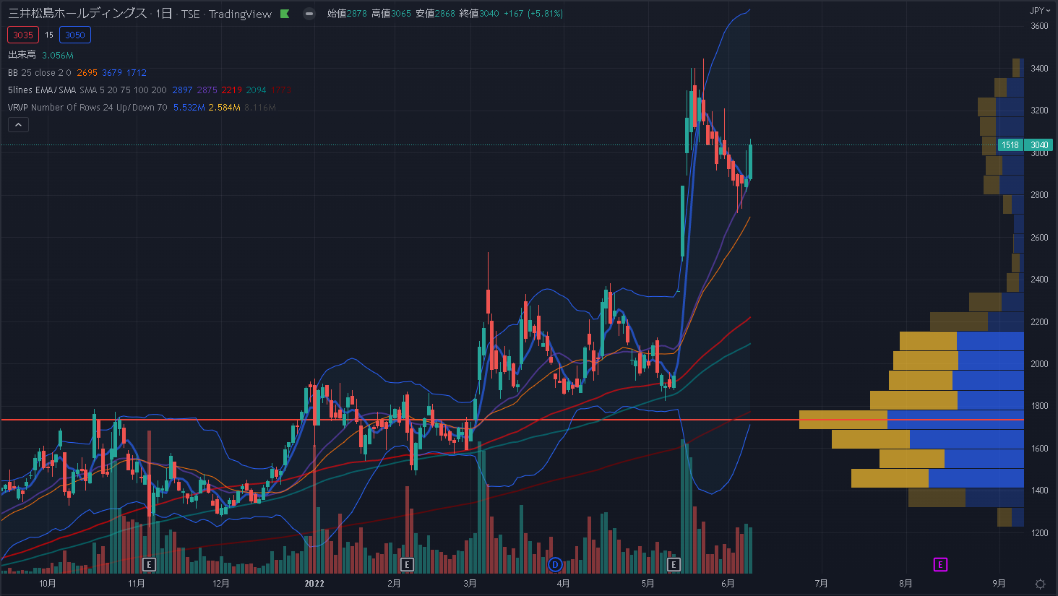Select the VRVP Number Of Rows legend
The width and height of the screenshot is (1058, 596).
click(x=87, y=107)
